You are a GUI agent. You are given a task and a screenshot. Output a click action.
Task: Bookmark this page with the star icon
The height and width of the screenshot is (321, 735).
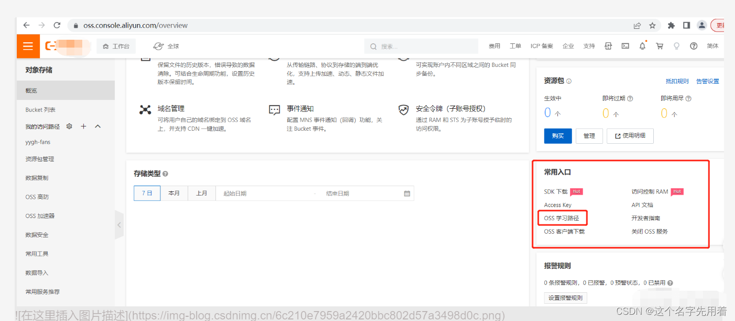click(x=652, y=25)
